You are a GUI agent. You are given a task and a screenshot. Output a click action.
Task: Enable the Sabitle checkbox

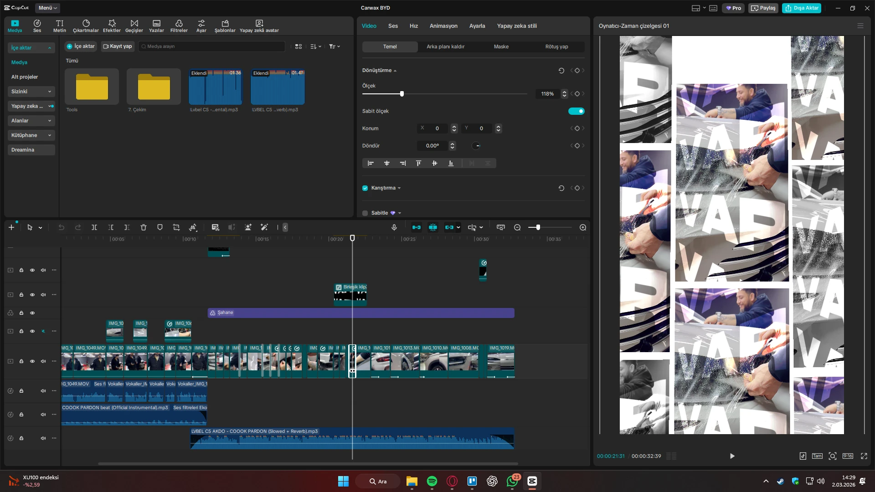pos(365,213)
